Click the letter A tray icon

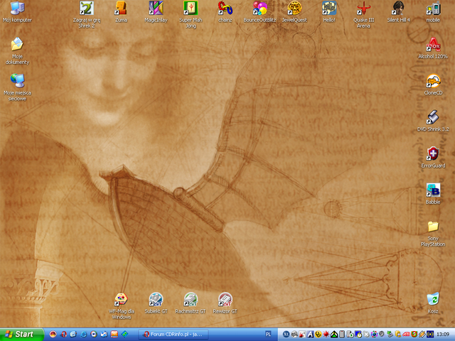click(310, 335)
